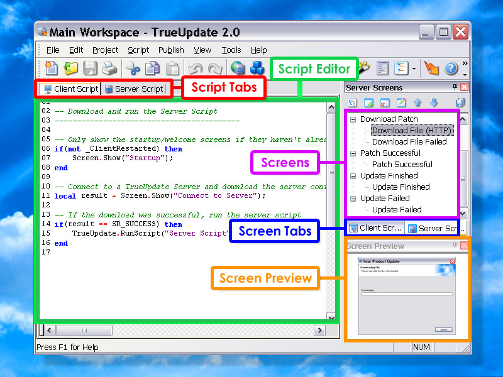Click the Cut scissors toolbar icon
503x377 pixels.
click(x=133, y=68)
